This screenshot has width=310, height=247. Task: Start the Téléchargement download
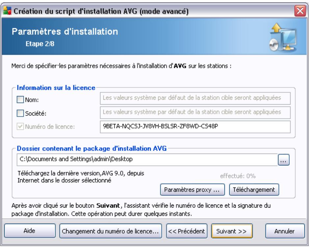tap(254, 190)
